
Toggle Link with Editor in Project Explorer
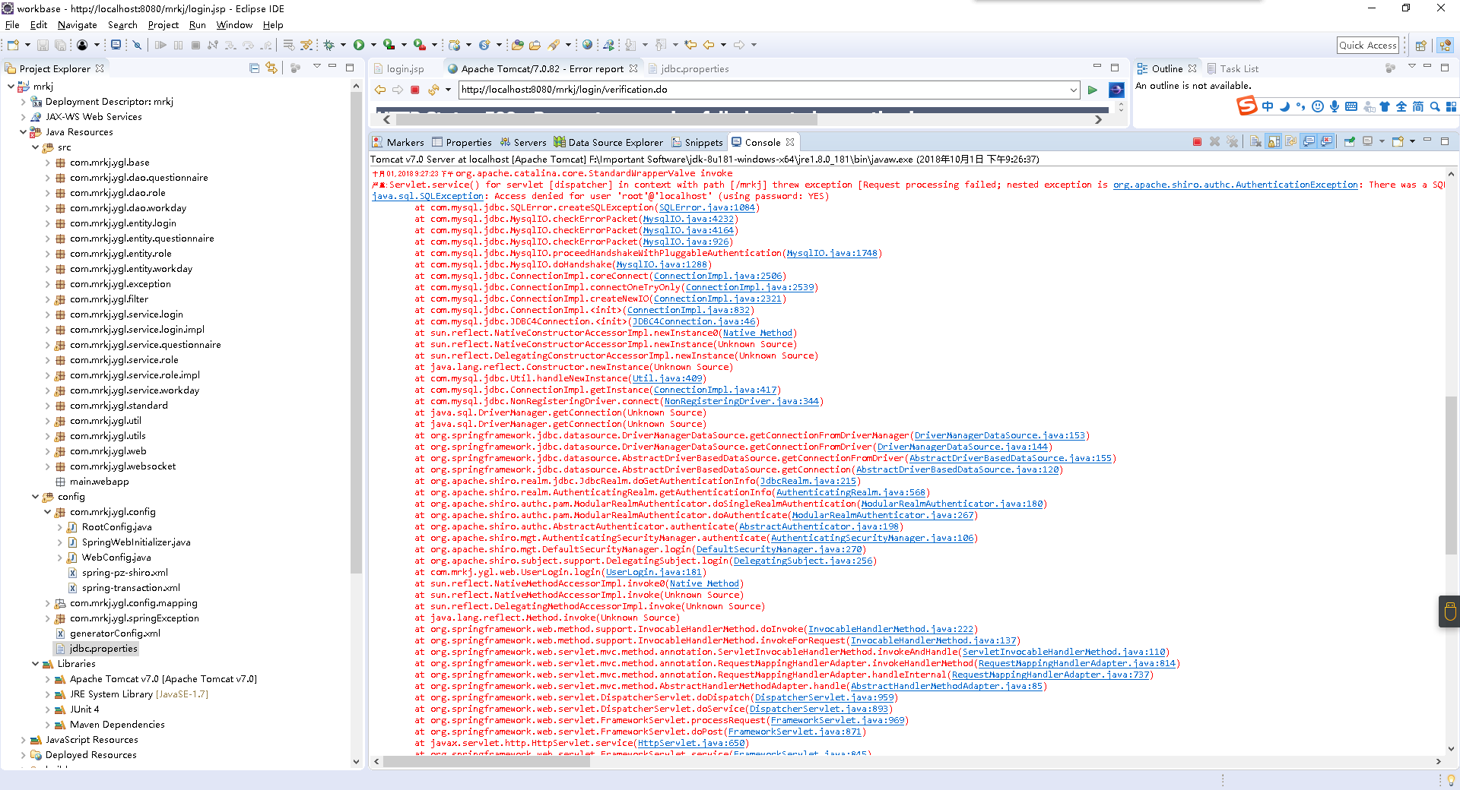(271, 68)
